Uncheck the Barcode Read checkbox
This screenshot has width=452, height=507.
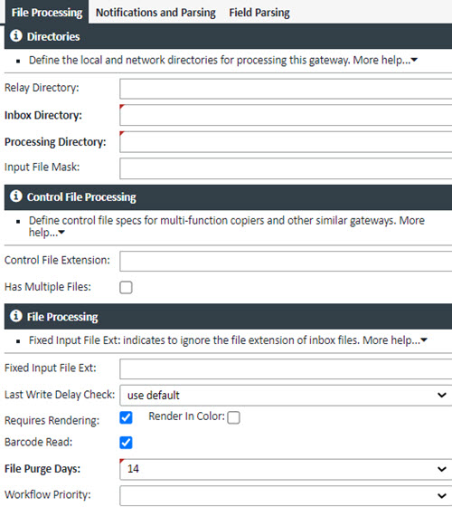pyautogui.click(x=126, y=443)
